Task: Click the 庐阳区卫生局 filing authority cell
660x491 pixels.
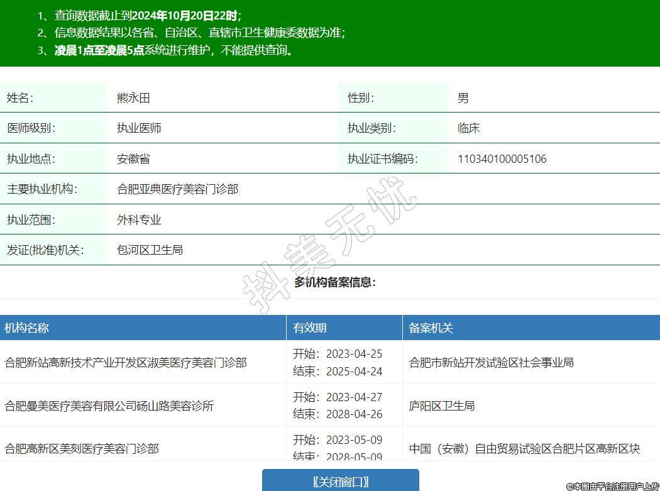Action: click(x=442, y=406)
